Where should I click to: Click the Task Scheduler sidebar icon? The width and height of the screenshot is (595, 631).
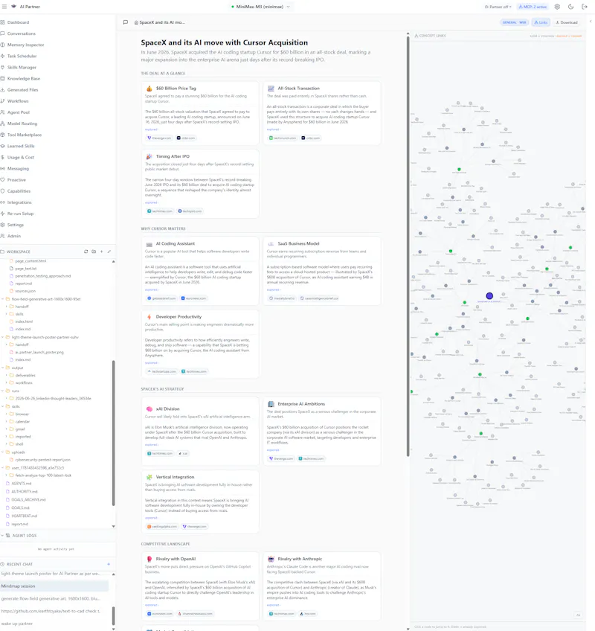point(3,56)
